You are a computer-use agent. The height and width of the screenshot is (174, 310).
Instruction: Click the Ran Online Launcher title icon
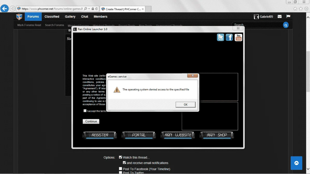click(x=75, y=29)
